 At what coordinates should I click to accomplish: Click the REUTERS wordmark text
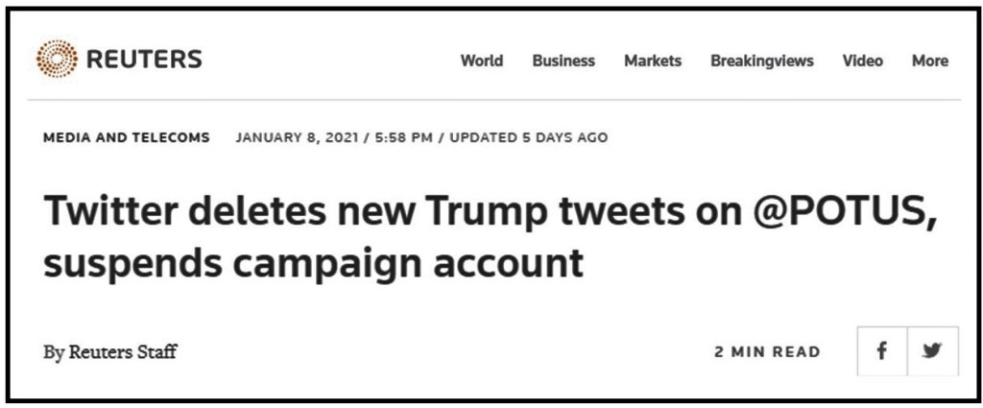(x=144, y=60)
